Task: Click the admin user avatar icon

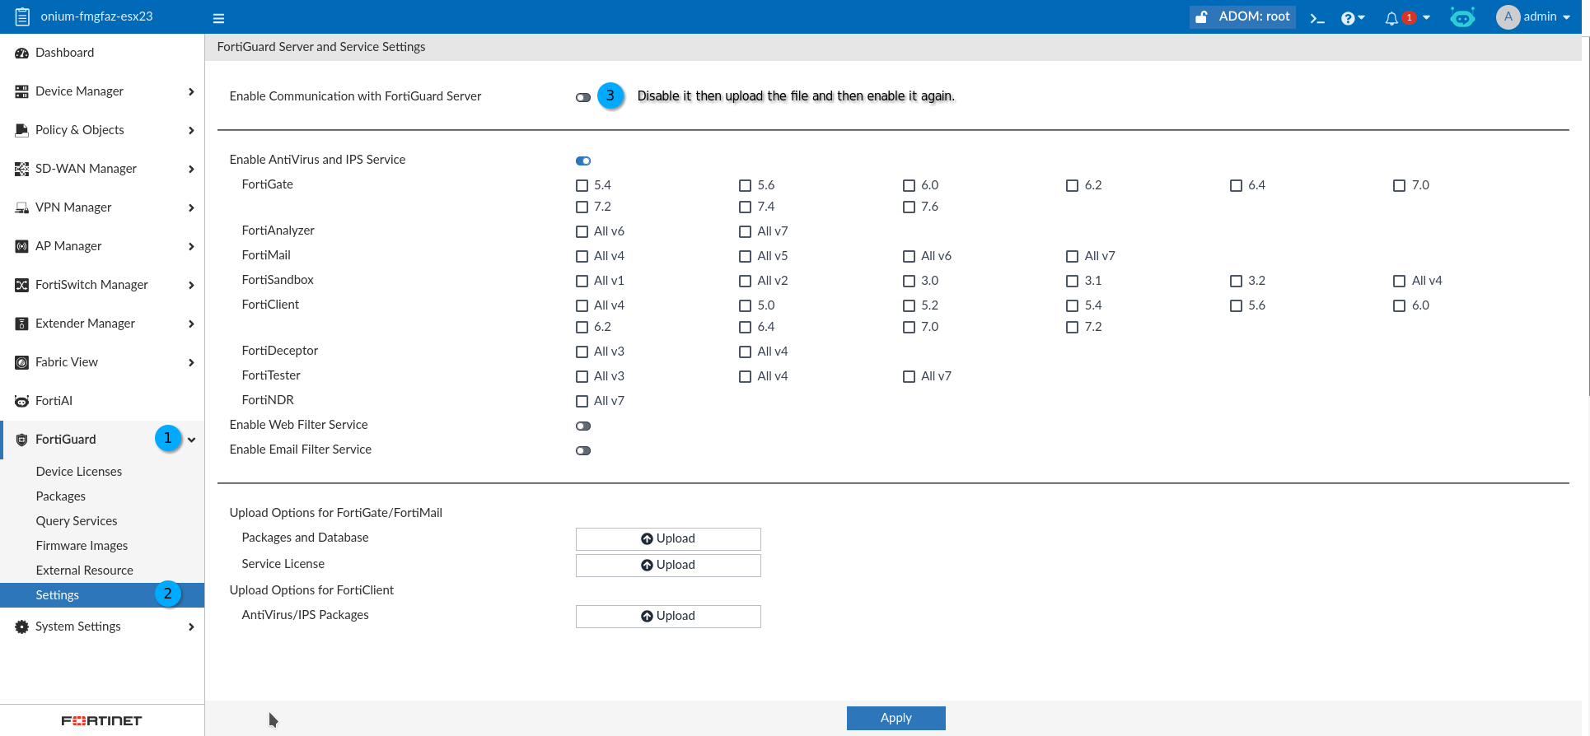Action: 1508,16
